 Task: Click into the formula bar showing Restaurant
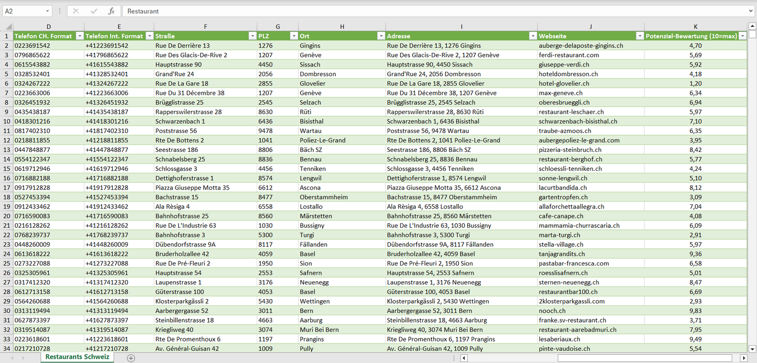pyautogui.click(x=435, y=11)
